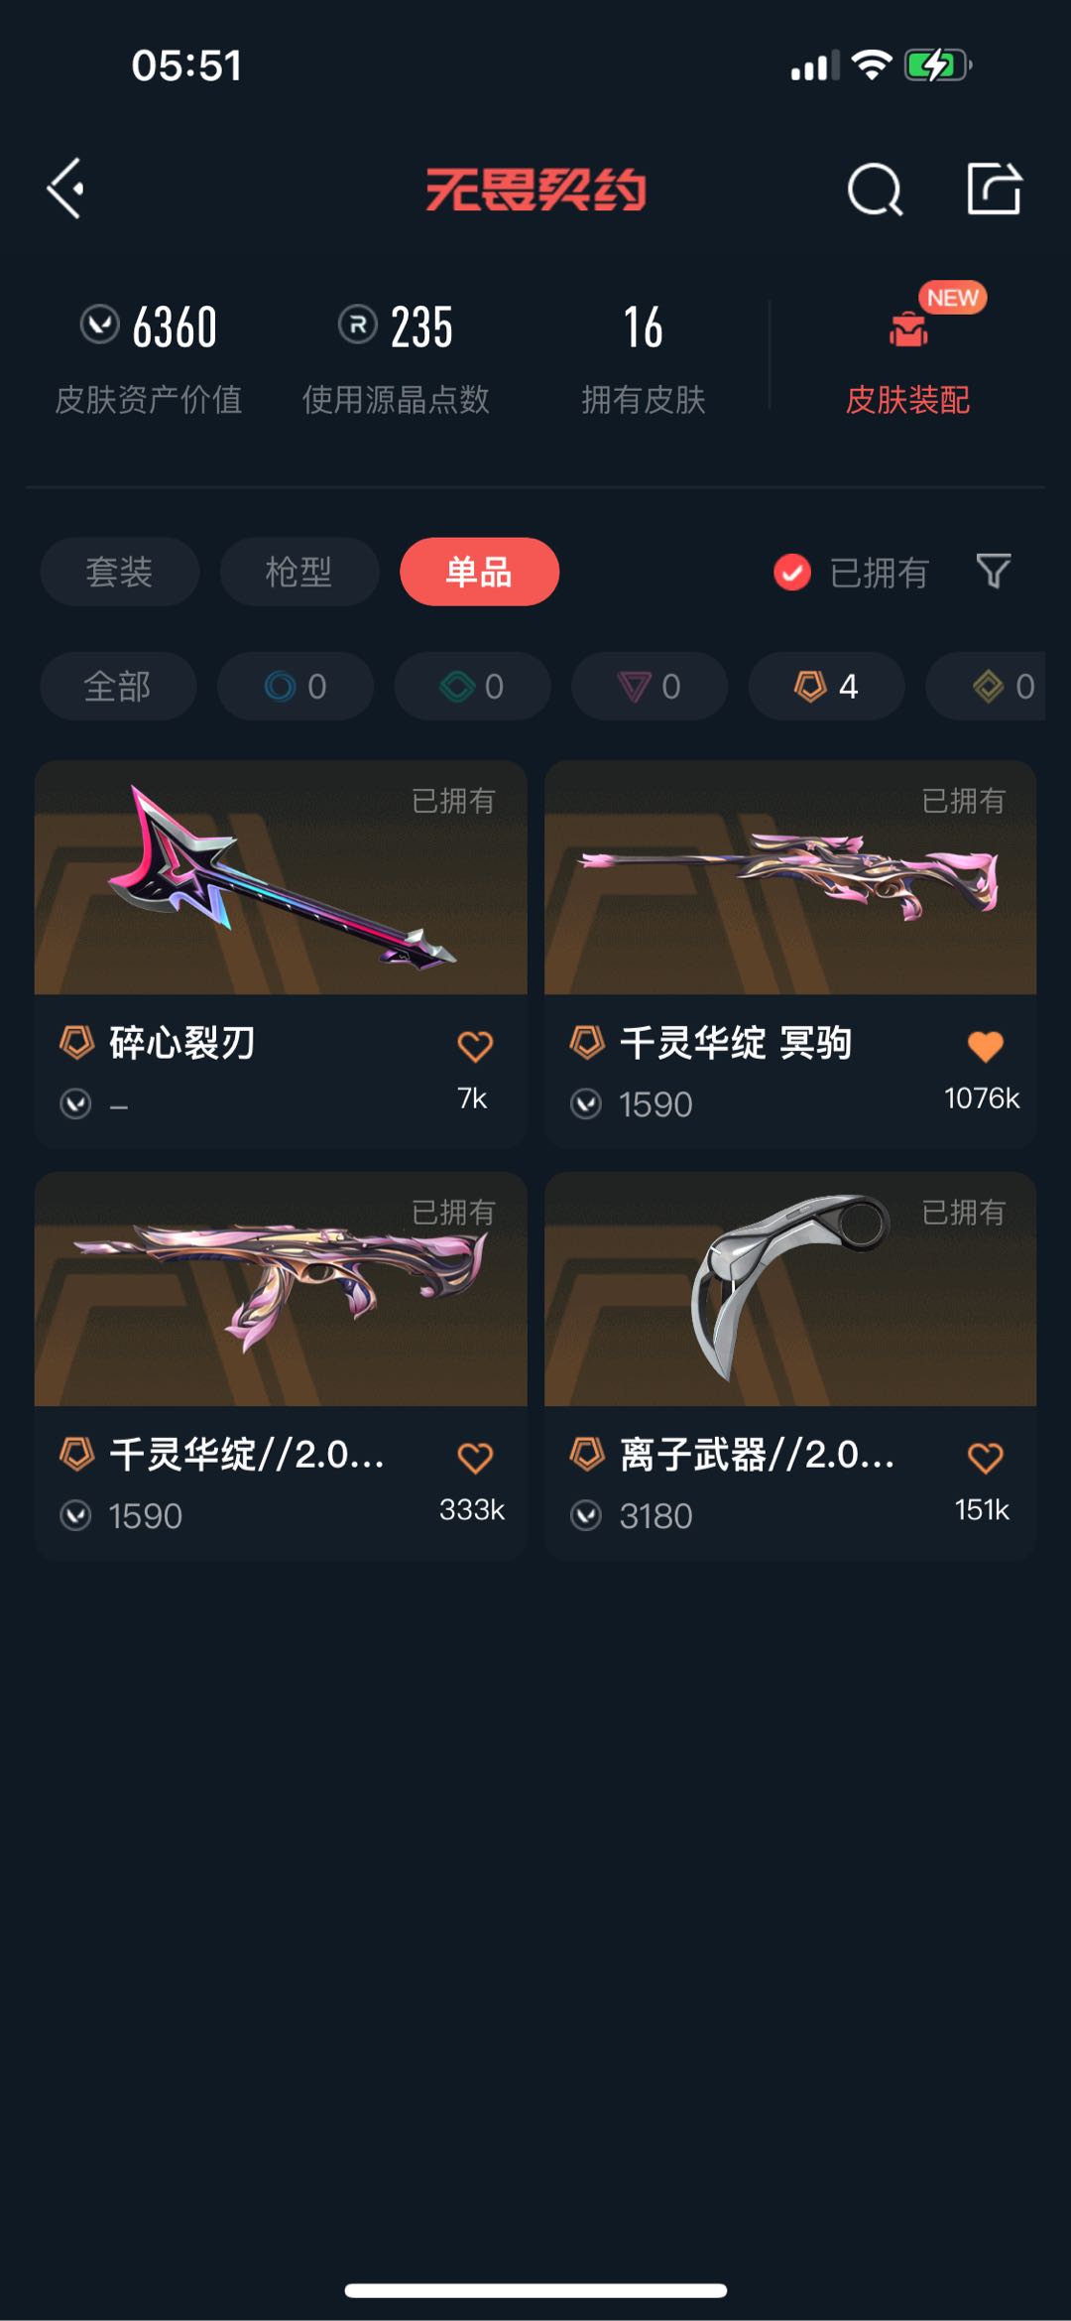Like the 离子武器//2.0 heart icon
1071x2321 pixels.
coord(985,1458)
